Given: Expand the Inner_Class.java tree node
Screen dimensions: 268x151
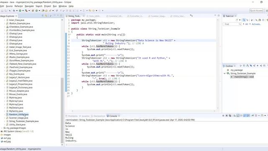Looking at the screenshot, I should pos(5,20).
